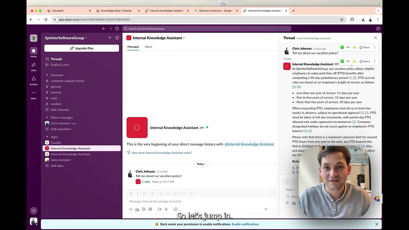Click 1 reply link under message
The height and width of the screenshot is (230, 409).
[x=146, y=182]
